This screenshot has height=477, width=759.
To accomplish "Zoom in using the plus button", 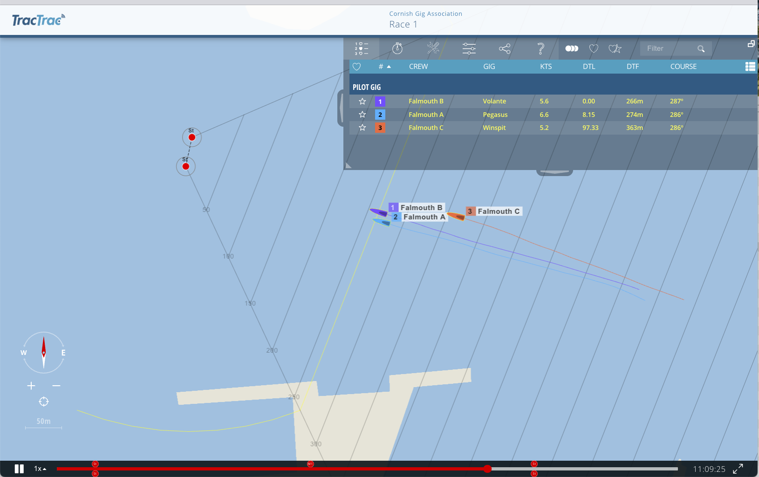I will (x=31, y=386).
